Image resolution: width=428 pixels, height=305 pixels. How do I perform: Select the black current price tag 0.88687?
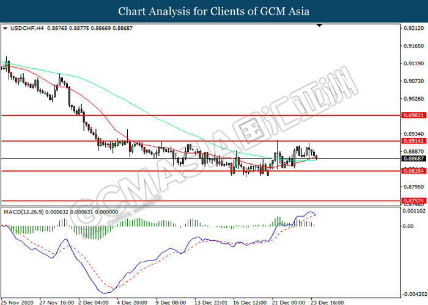pyautogui.click(x=410, y=158)
